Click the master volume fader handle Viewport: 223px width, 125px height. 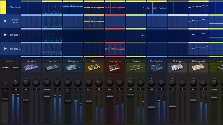5,99
